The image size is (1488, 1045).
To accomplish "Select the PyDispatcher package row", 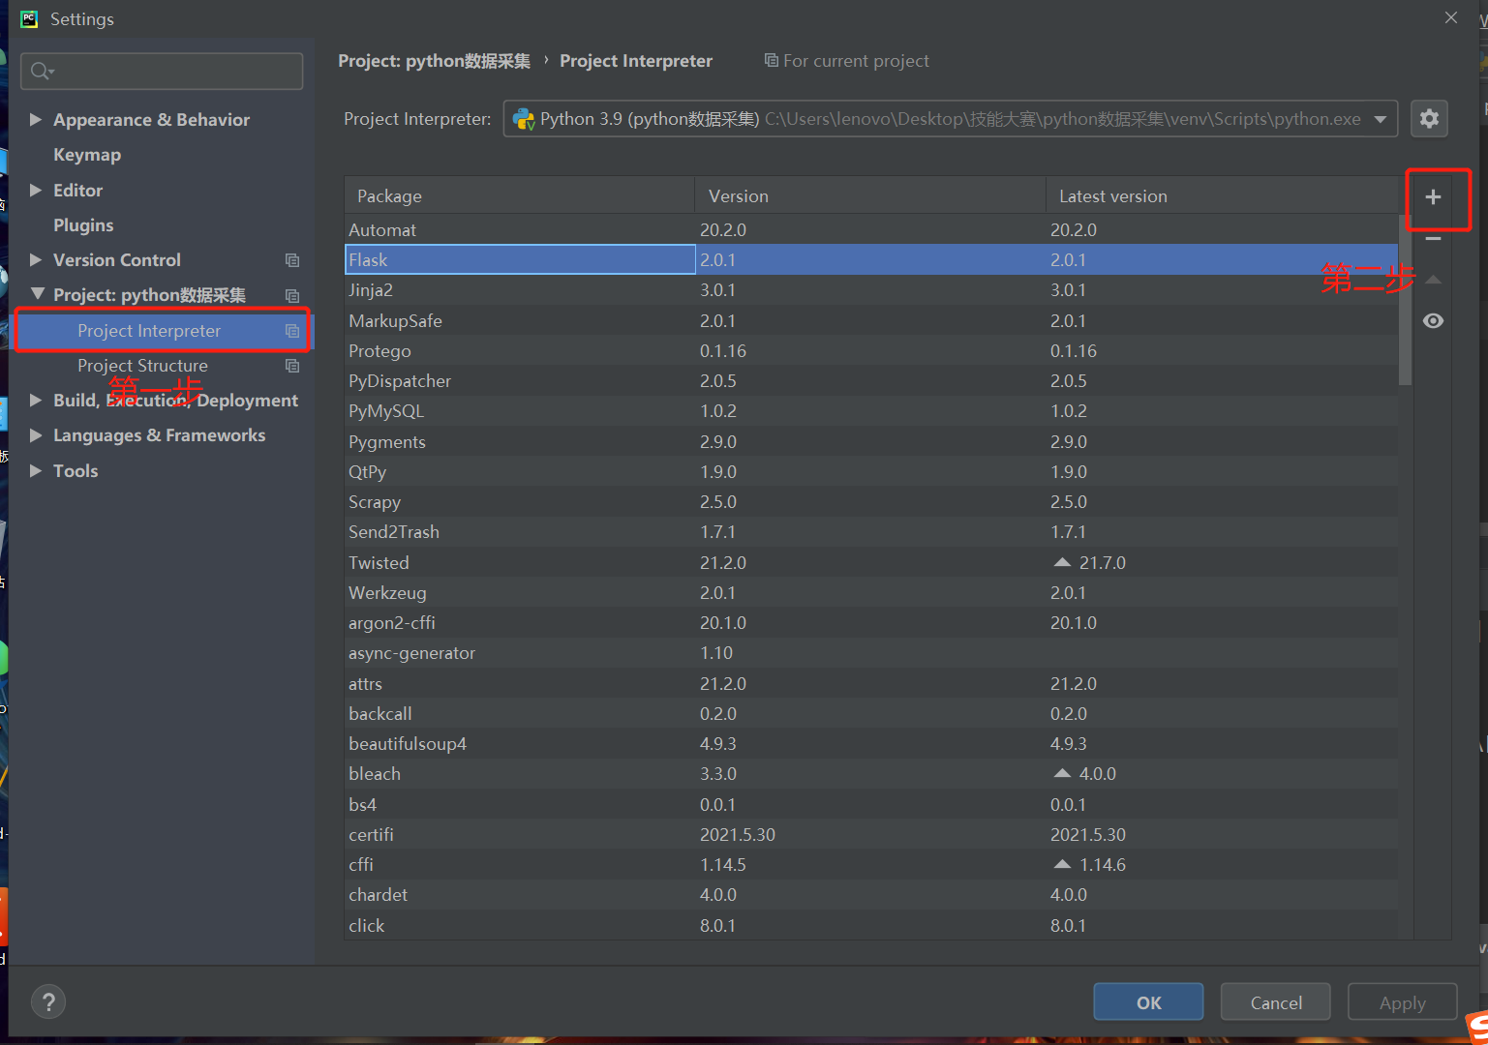I will (x=871, y=381).
